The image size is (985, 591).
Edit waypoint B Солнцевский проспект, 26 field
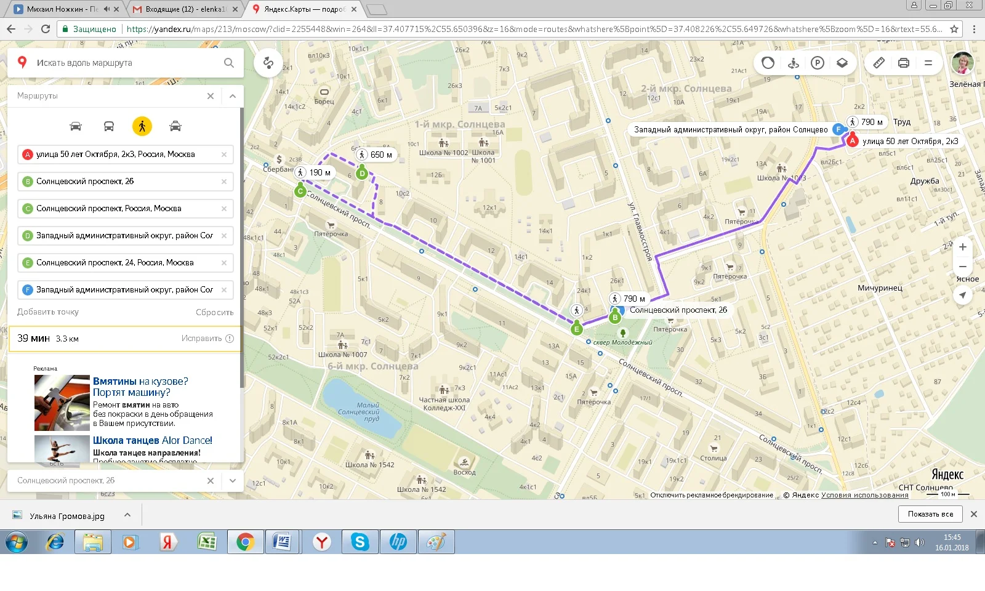126,182
